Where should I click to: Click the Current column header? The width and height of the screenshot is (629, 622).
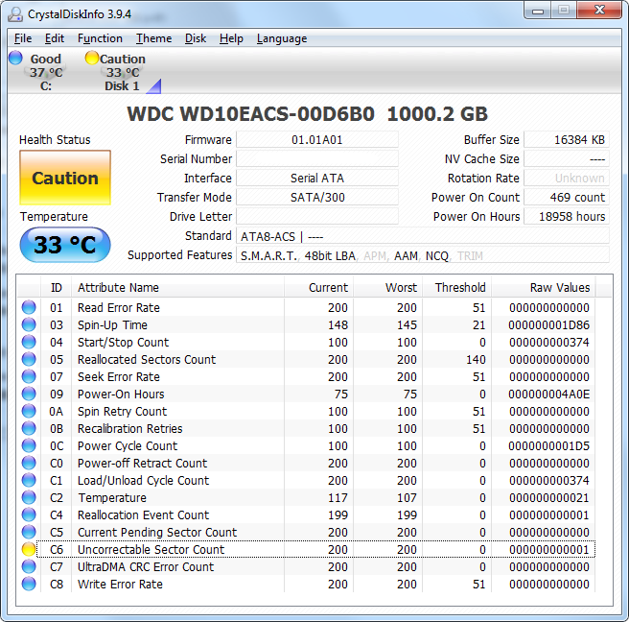pyautogui.click(x=319, y=288)
